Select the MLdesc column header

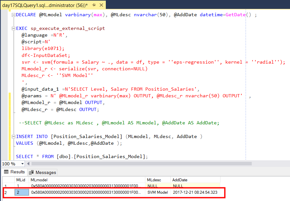tap(158, 180)
